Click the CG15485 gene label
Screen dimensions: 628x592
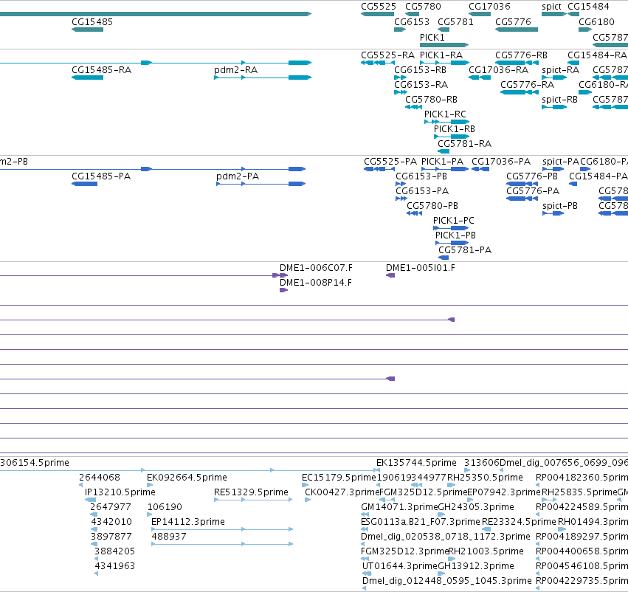click(92, 22)
